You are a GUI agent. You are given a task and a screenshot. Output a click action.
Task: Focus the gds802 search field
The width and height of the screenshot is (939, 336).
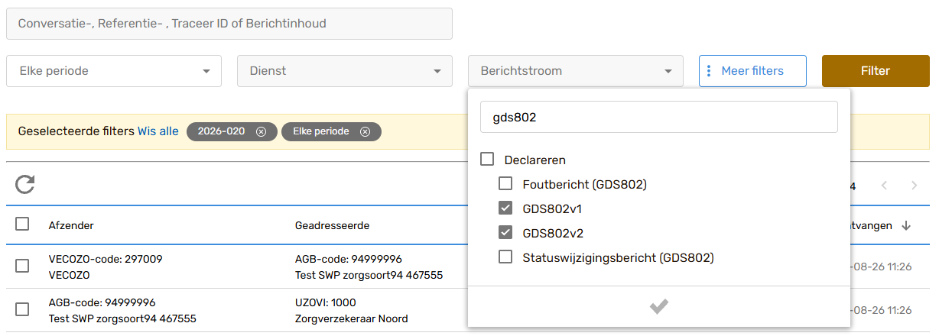(659, 118)
